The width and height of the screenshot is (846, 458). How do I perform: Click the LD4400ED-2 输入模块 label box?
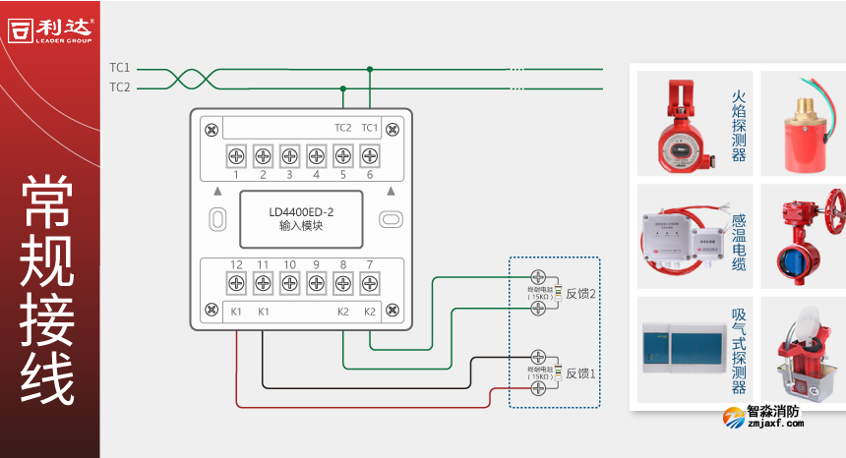tap(302, 218)
